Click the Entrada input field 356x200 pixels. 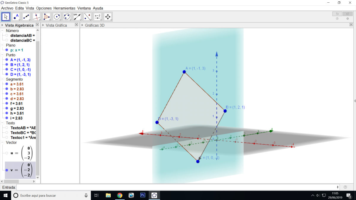click(177, 187)
